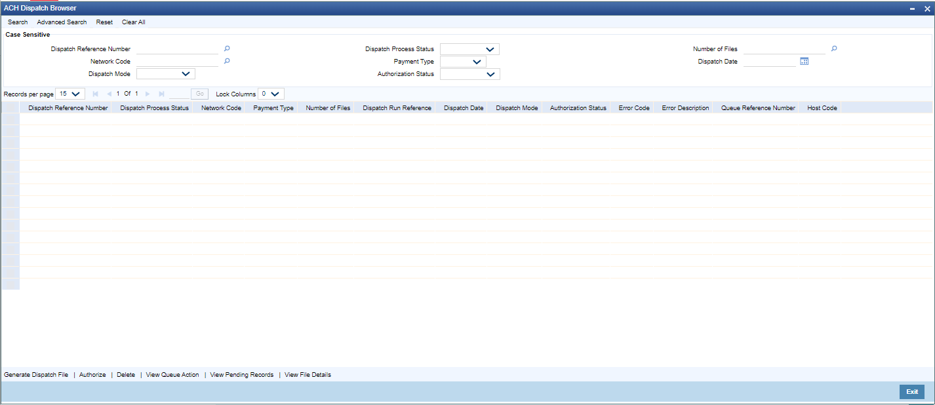Go to last page of records
The width and height of the screenshot is (935, 405).
[161, 94]
